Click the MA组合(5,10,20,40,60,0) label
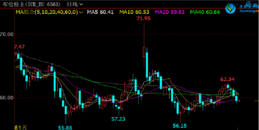Viewport: 259px width, 130px height. tap(47, 12)
